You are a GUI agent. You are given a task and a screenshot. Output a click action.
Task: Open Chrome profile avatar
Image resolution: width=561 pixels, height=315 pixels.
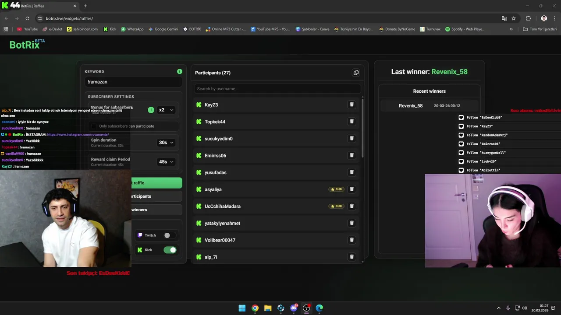pos(544,18)
